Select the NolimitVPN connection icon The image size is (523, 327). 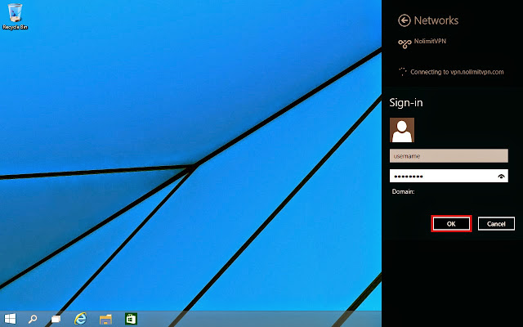click(405, 43)
